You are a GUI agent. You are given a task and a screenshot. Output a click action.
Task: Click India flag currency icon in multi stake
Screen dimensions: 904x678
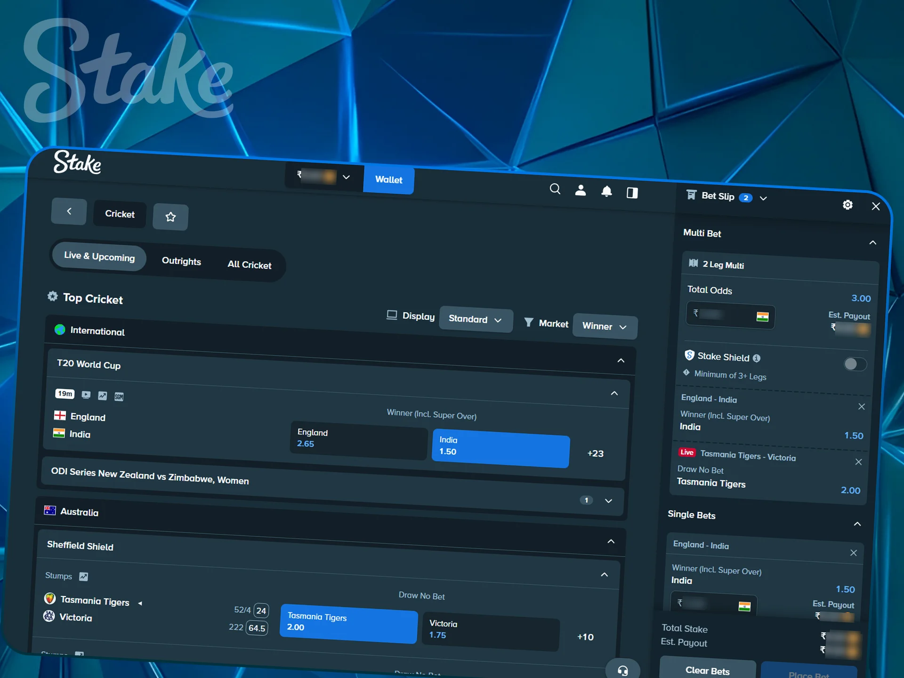coord(762,317)
